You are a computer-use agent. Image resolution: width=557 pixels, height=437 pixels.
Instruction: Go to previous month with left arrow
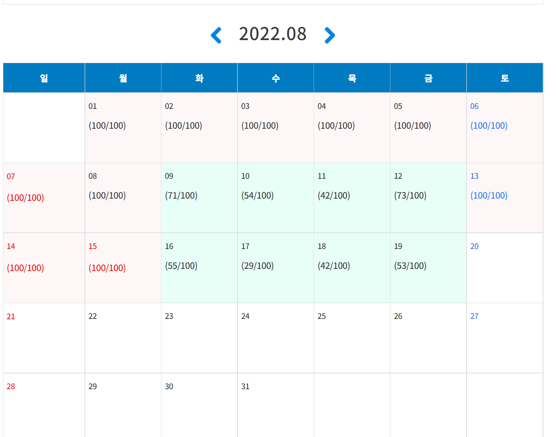click(216, 35)
